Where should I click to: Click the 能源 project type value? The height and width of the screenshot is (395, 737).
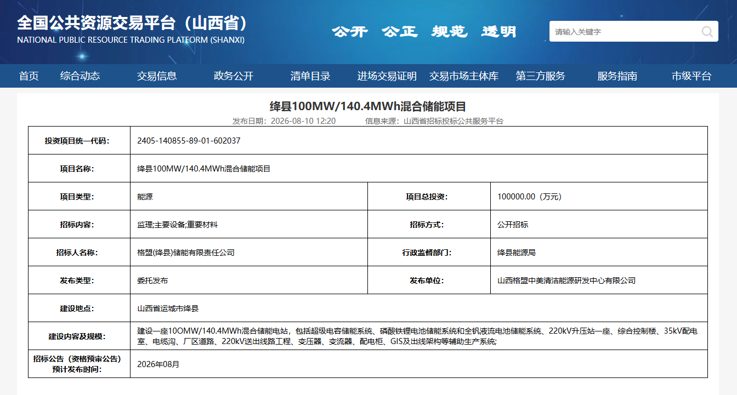point(145,197)
